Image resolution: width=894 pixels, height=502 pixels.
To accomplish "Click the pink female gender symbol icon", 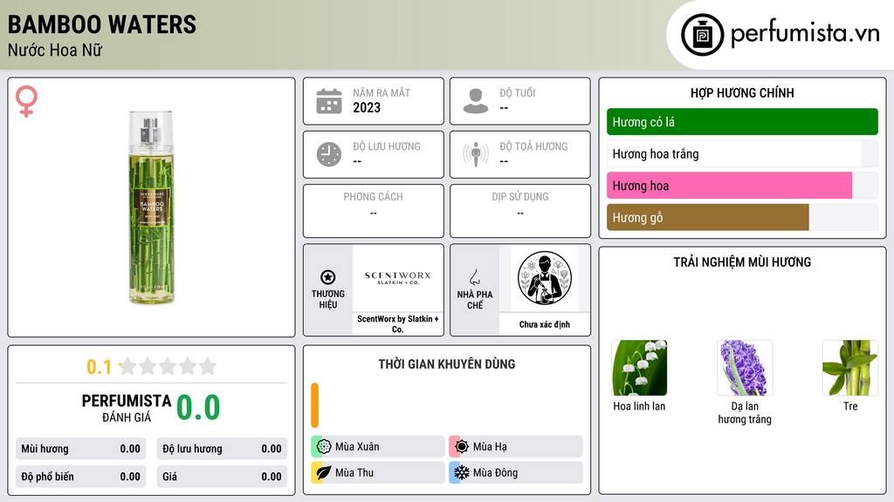I will coord(26,101).
